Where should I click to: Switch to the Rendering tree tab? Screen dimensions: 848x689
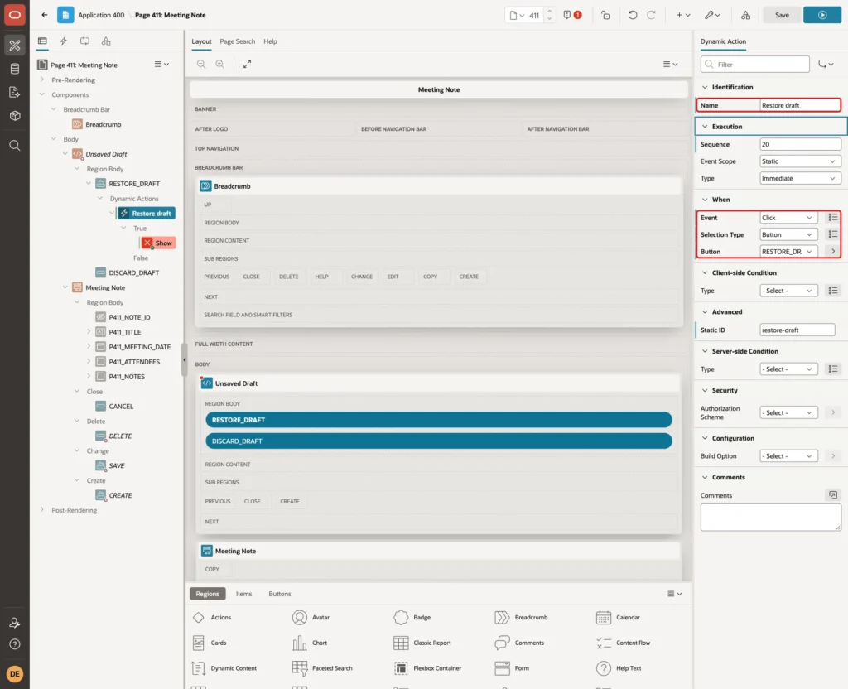43,41
